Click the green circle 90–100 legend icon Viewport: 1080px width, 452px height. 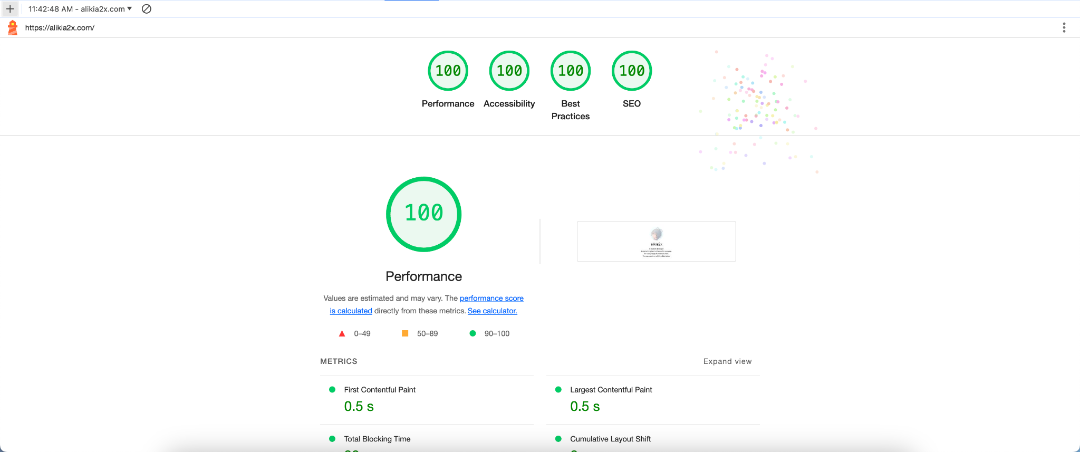473,333
